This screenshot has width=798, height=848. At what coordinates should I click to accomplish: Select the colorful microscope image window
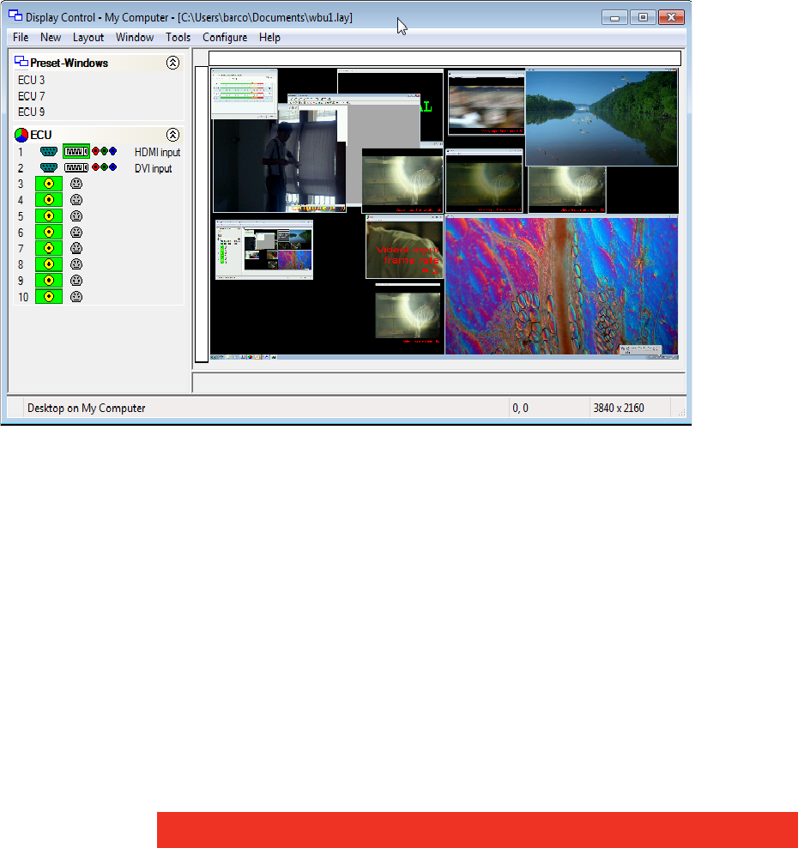point(561,285)
